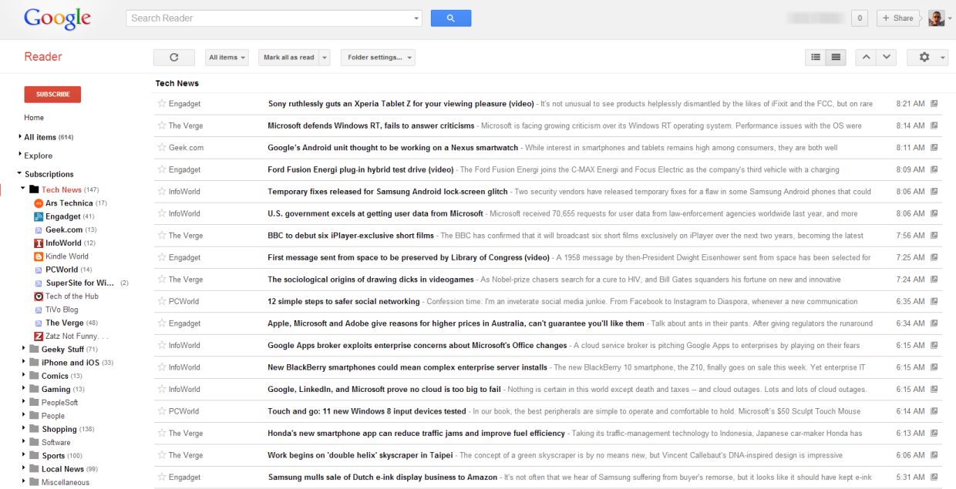Open original for Microsoft defends Windows RT article
This screenshot has height=489, width=956.
934,126
